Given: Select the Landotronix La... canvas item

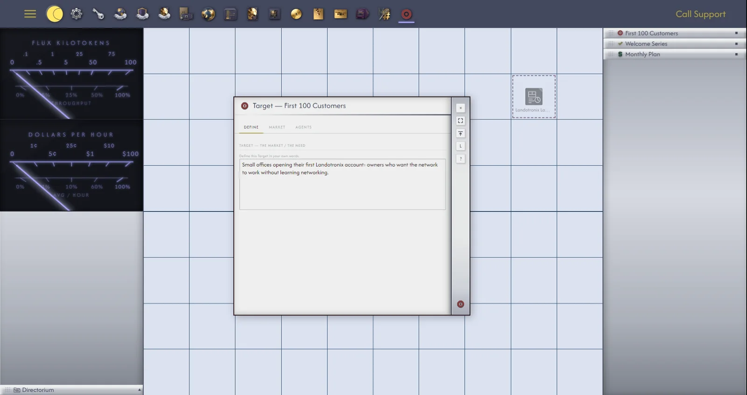Looking at the screenshot, I should [534, 96].
